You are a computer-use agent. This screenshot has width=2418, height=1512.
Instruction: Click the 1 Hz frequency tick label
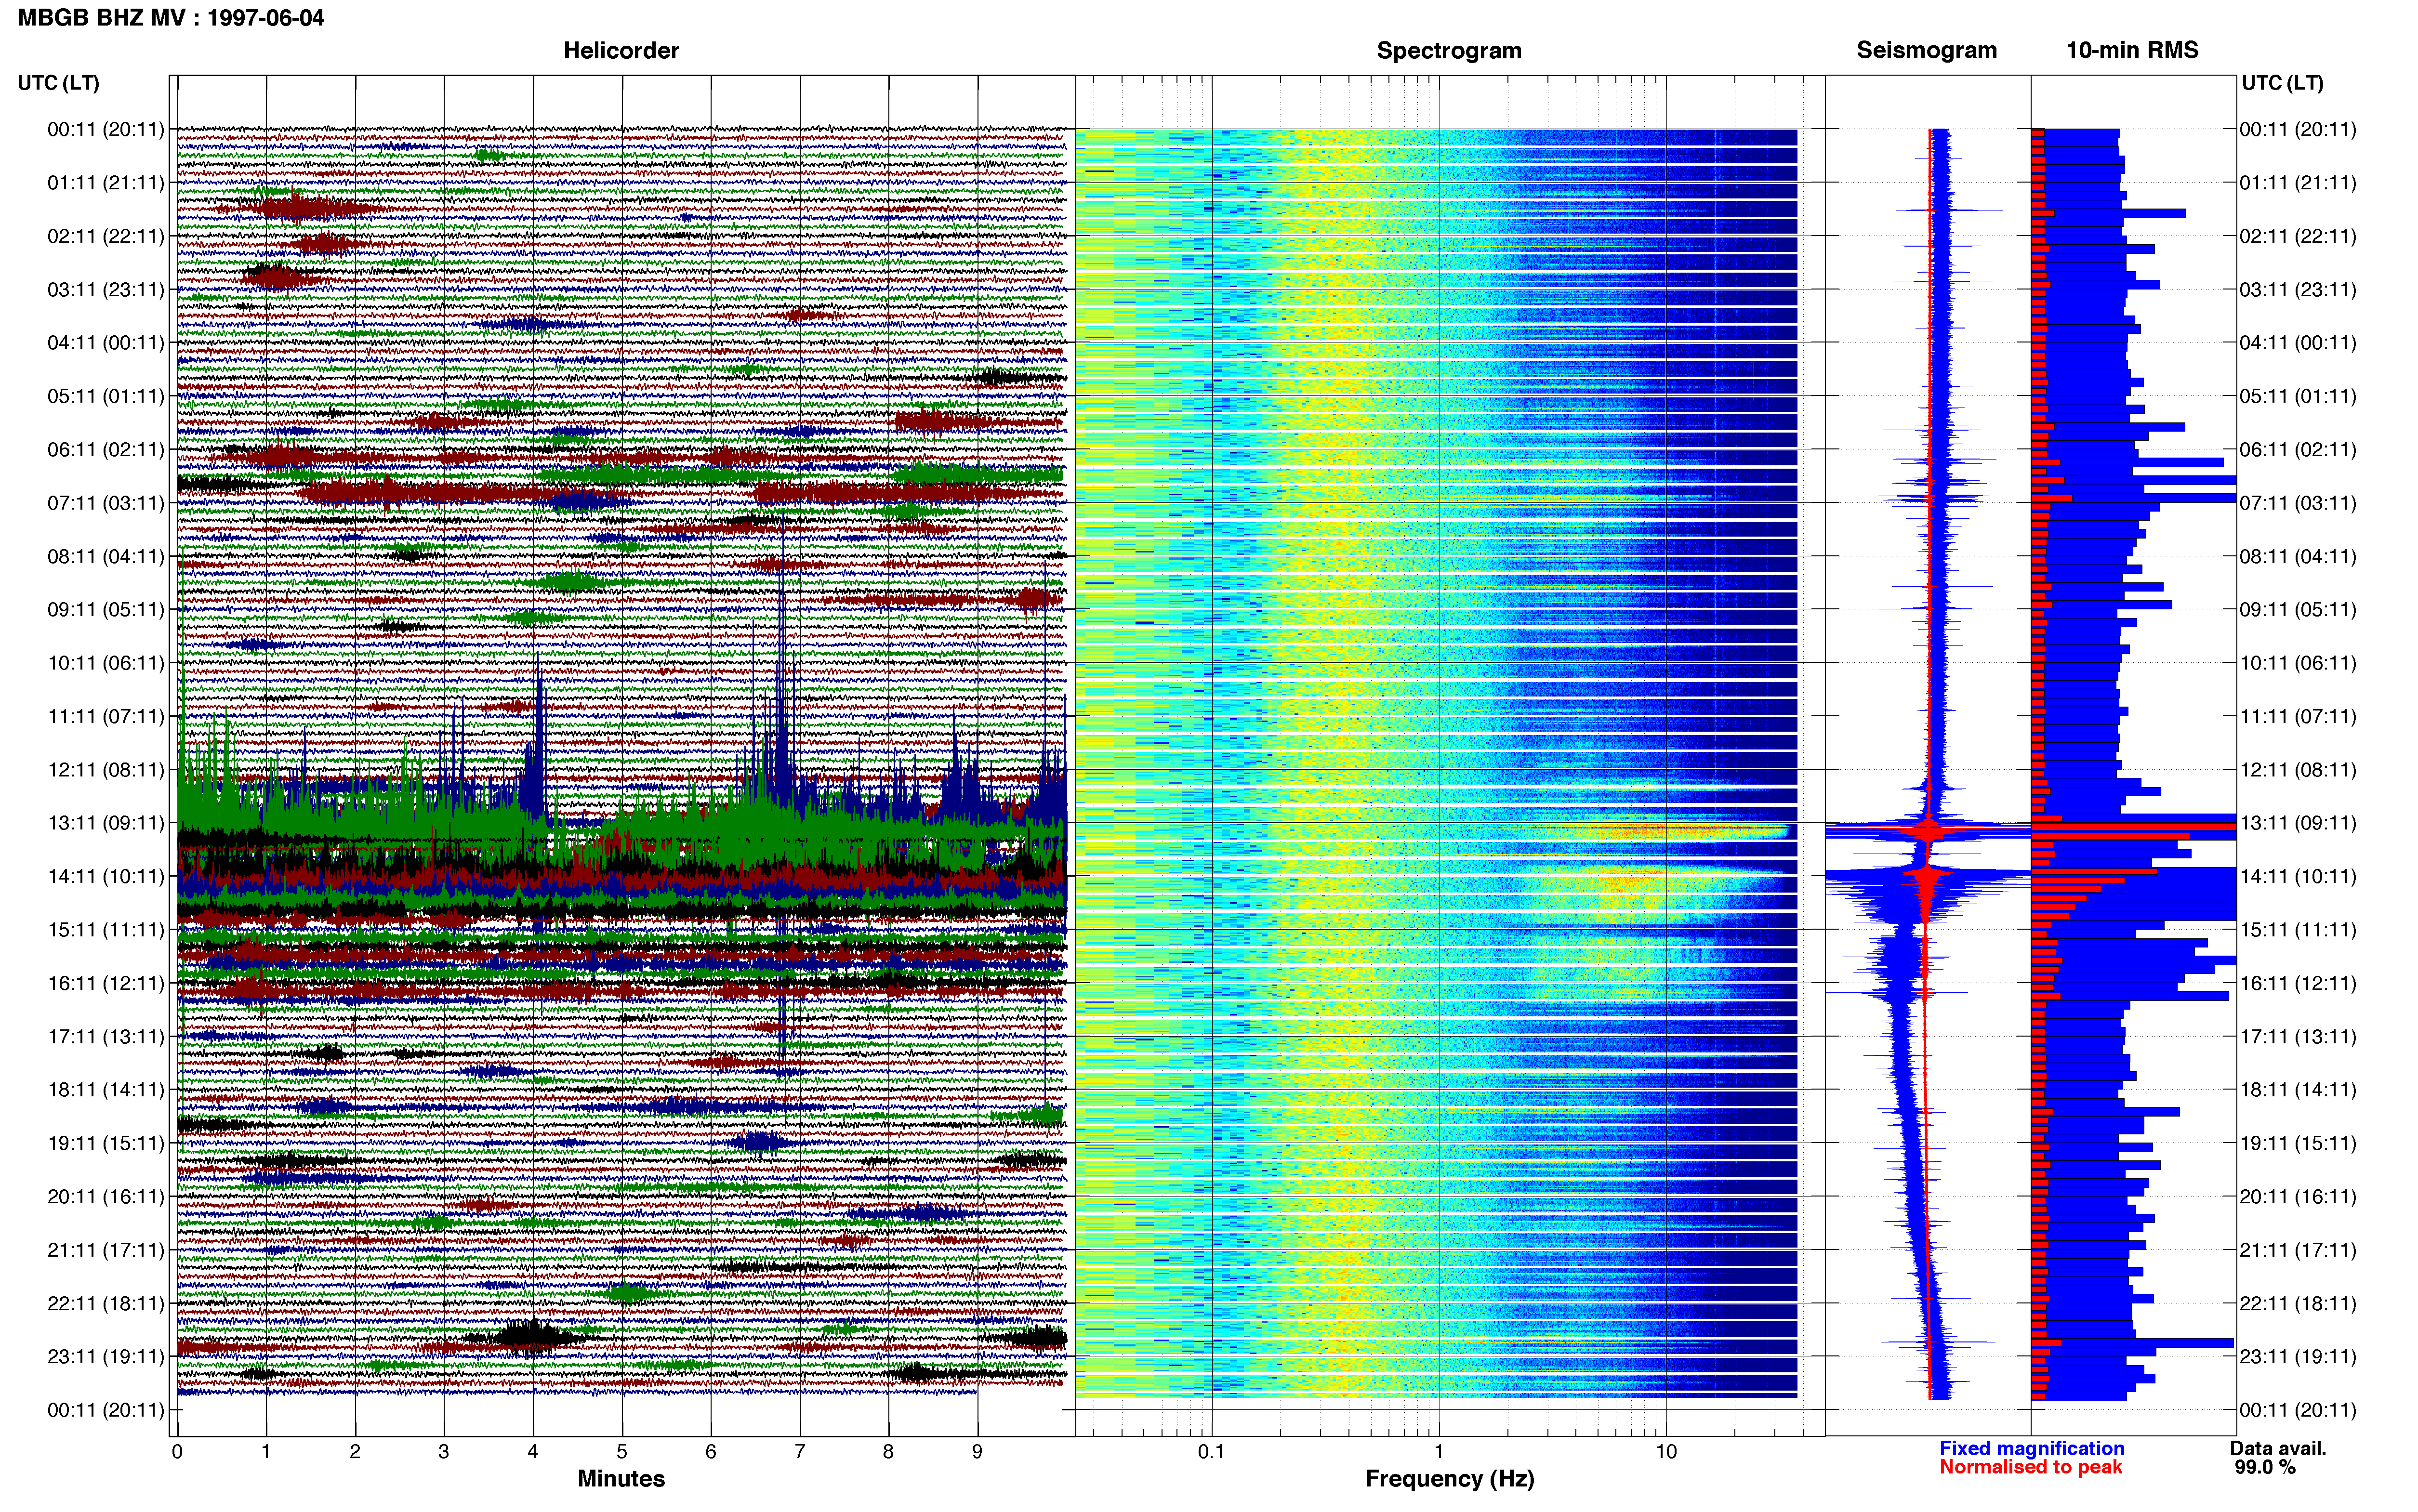(1439, 1452)
